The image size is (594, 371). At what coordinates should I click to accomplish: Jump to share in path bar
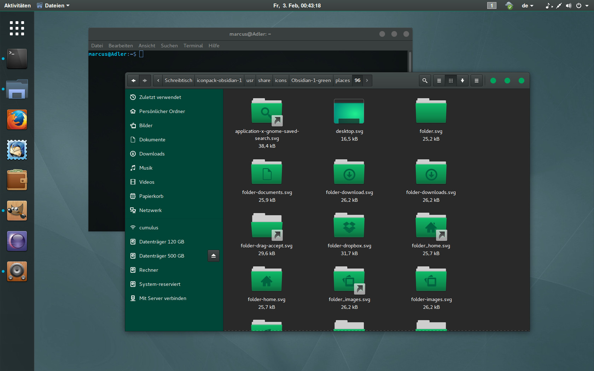click(264, 81)
